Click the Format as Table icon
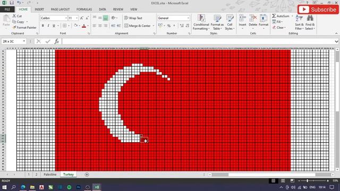Screen dimensions: 340x191 pyautogui.click(x=217, y=19)
